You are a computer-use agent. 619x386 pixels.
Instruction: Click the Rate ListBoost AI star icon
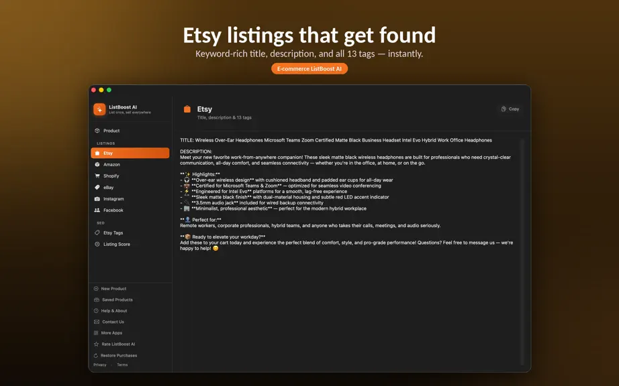(x=96, y=344)
